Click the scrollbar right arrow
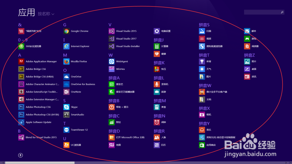 [286, 163]
